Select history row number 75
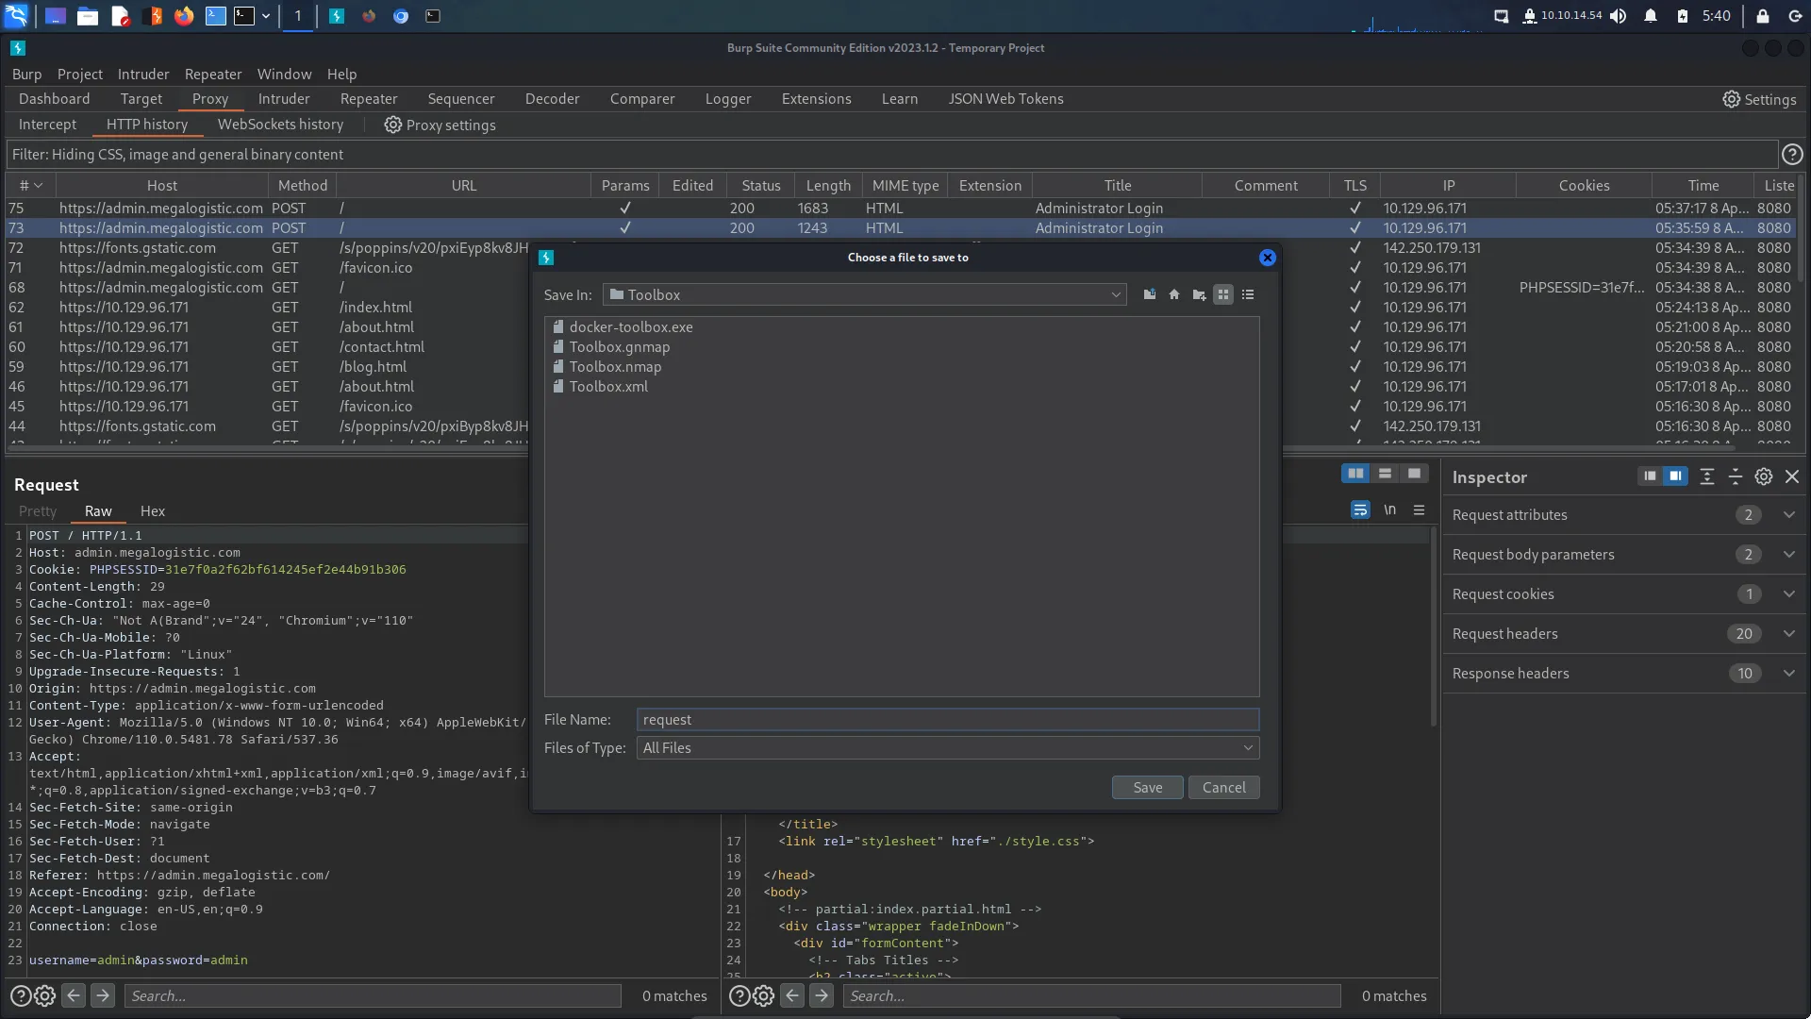1811x1019 pixels. (x=901, y=208)
